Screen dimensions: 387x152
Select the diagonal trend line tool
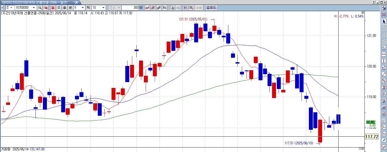click(384, 74)
